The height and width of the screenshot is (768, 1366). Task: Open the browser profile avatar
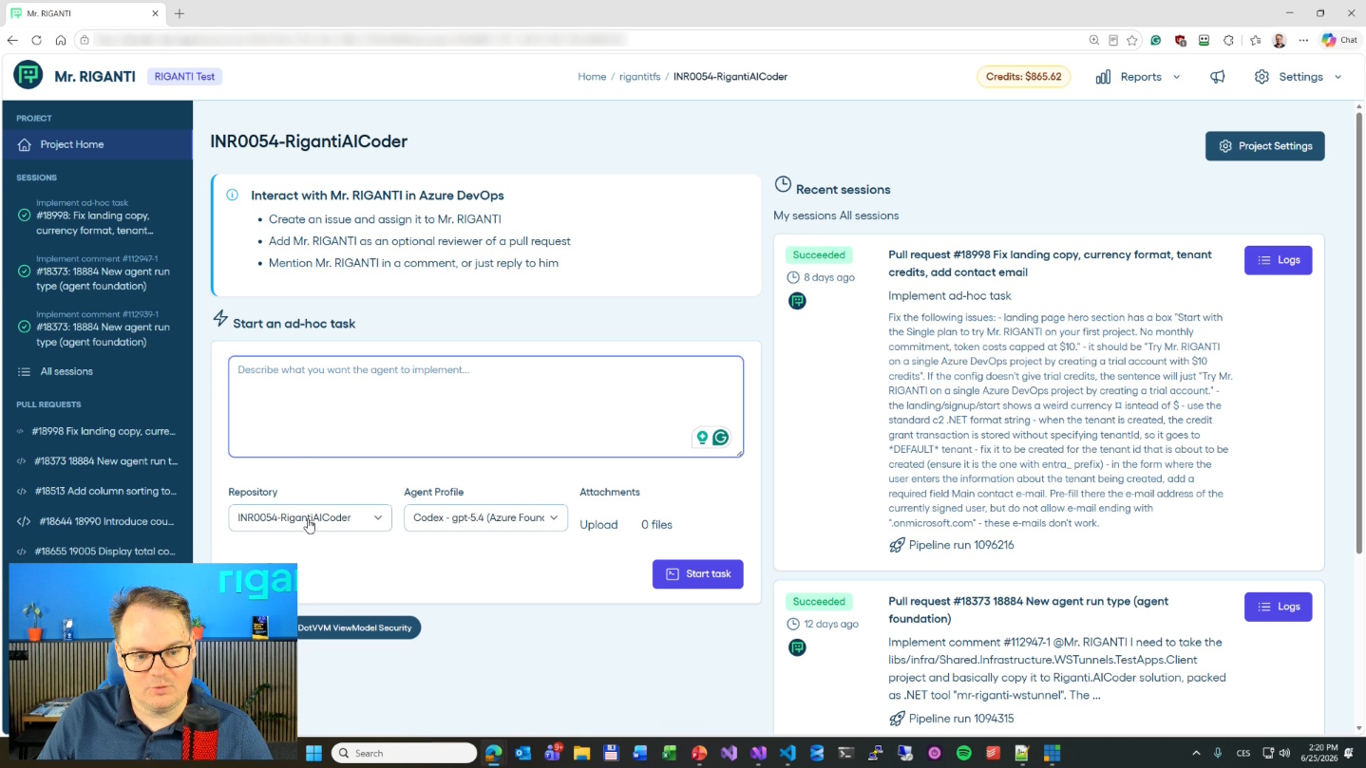pos(1279,40)
